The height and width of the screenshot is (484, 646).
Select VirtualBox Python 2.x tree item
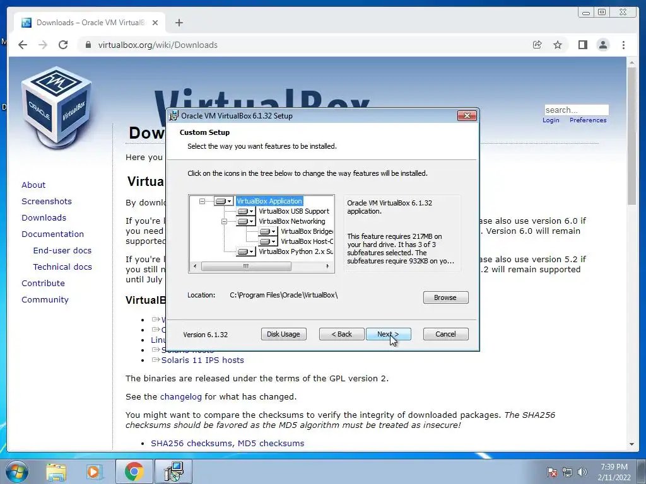click(x=296, y=251)
